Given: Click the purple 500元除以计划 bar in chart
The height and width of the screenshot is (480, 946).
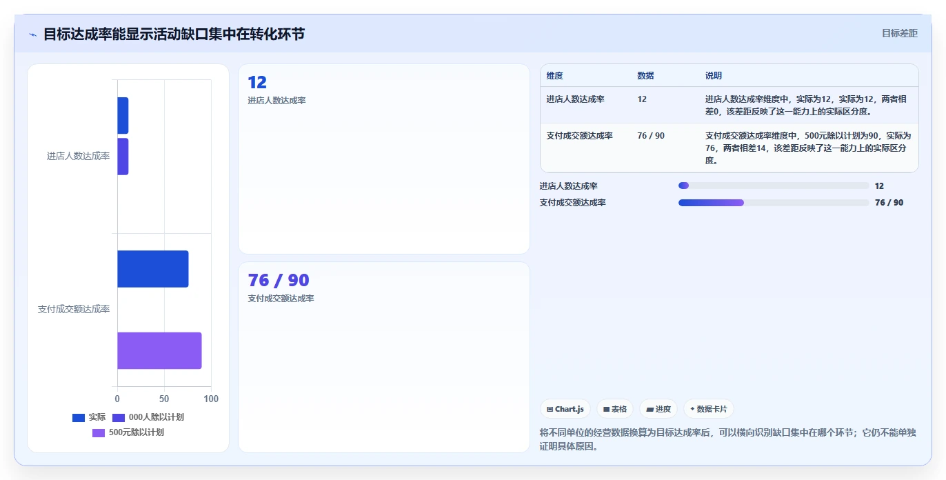Looking at the screenshot, I should tap(159, 350).
